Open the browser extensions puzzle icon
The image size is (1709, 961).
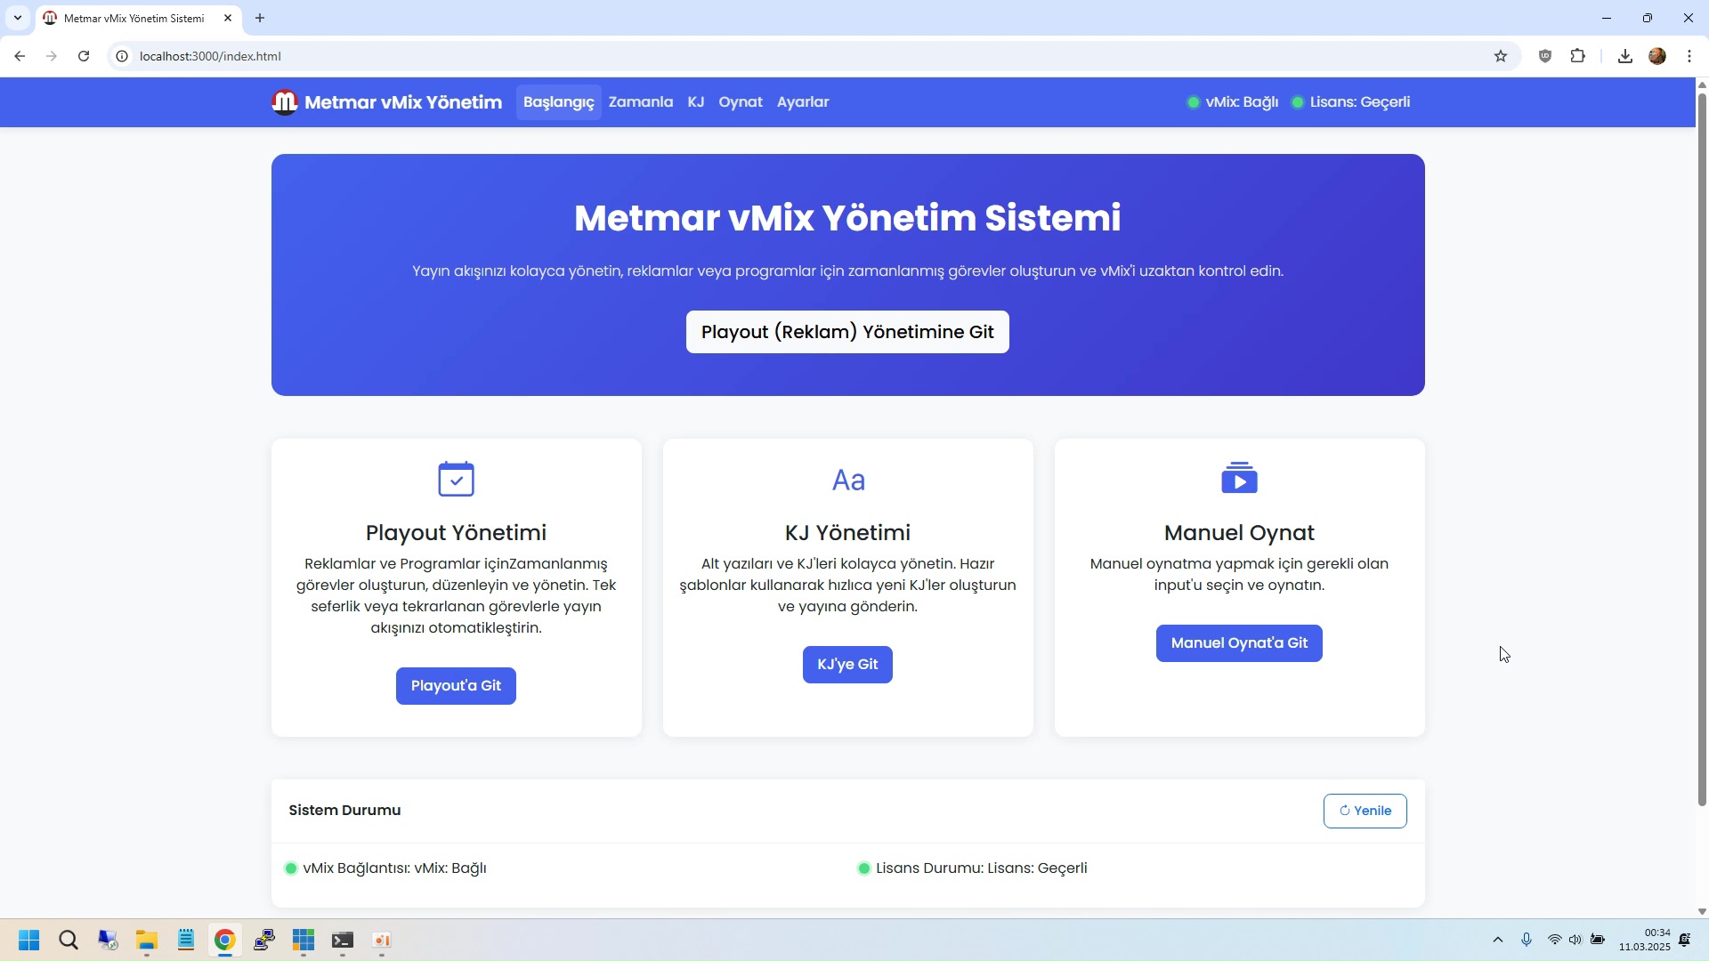click(1578, 56)
